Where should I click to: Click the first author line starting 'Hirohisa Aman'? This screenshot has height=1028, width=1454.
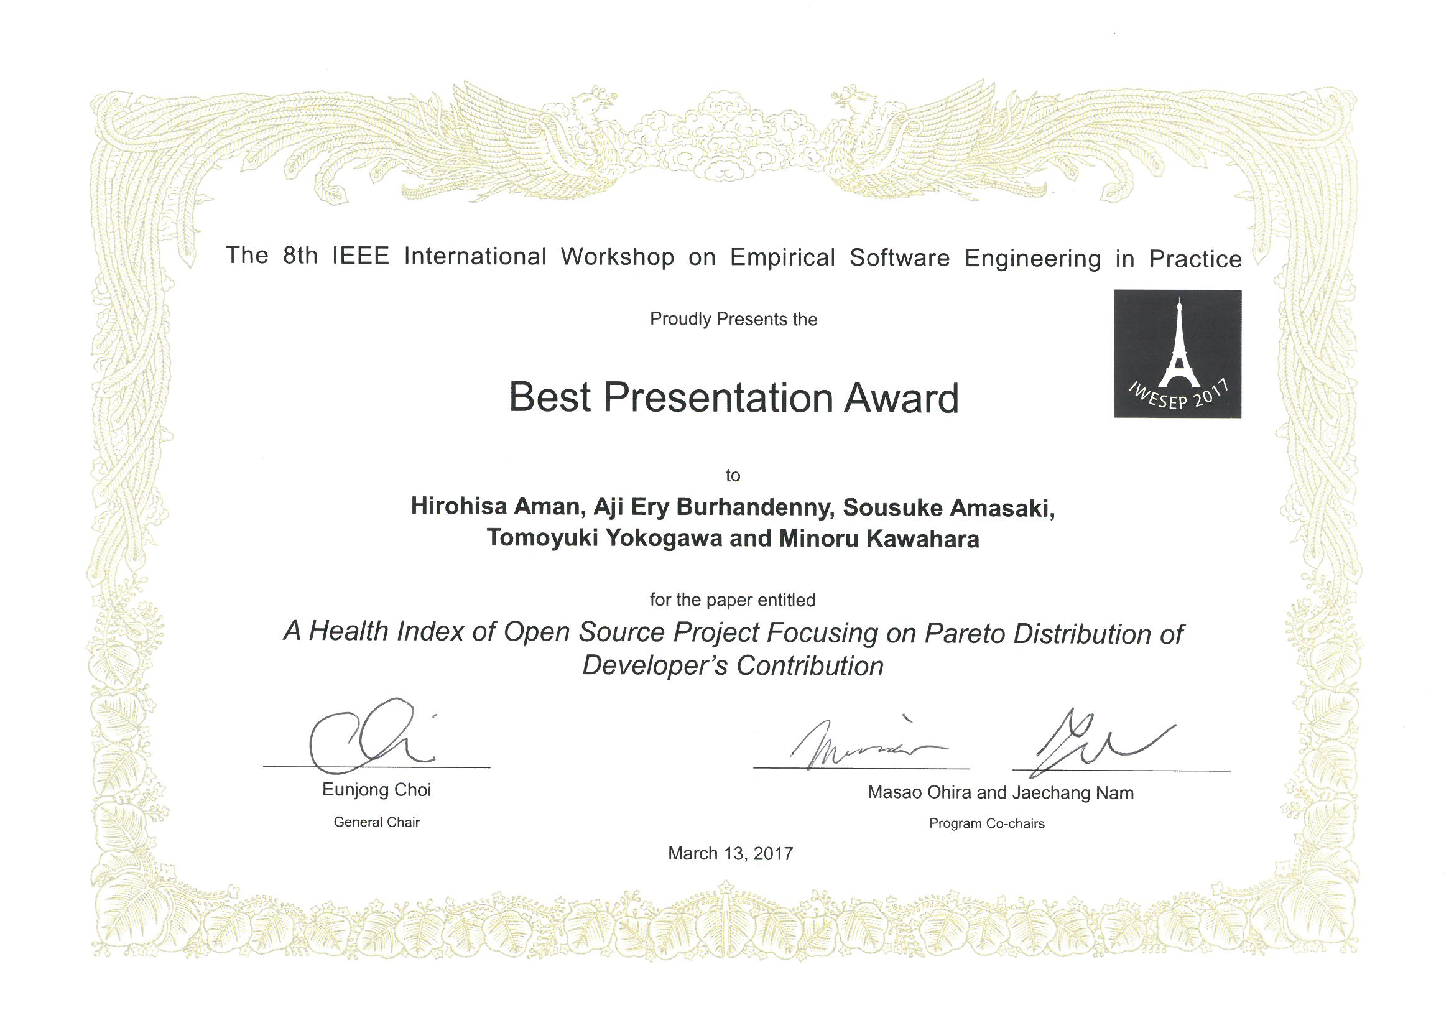click(733, 508)
